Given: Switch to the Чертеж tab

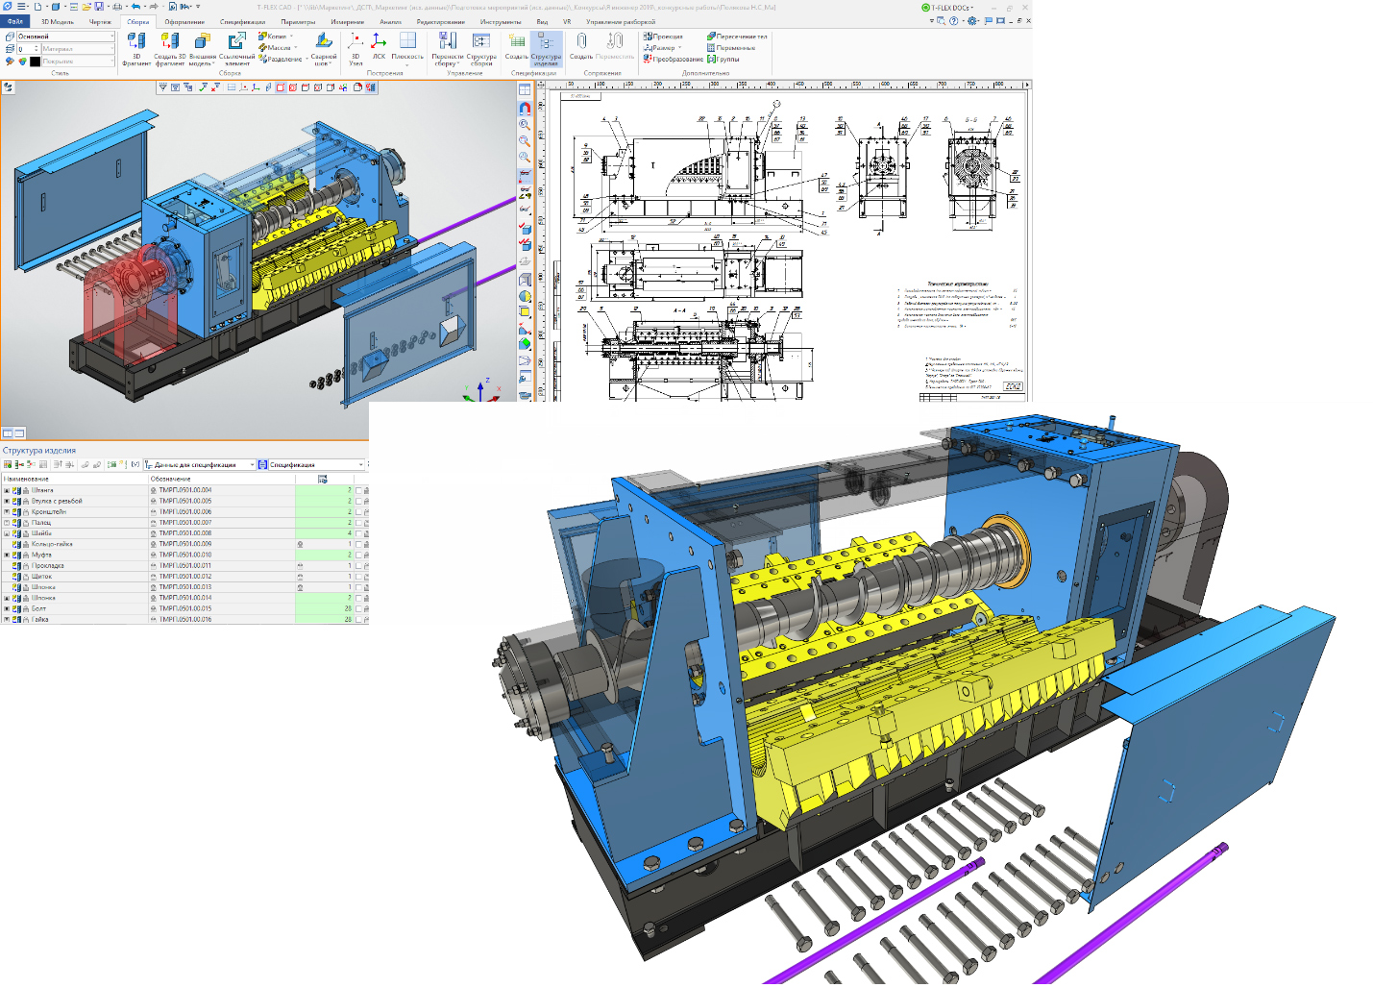Looking at the screenshot, I should (100, 21).
